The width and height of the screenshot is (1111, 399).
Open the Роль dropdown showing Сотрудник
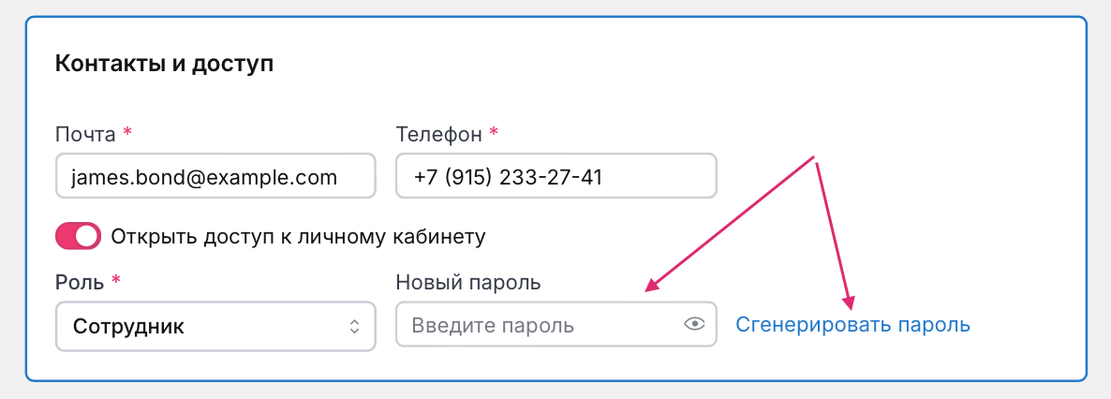pos(215,326)
